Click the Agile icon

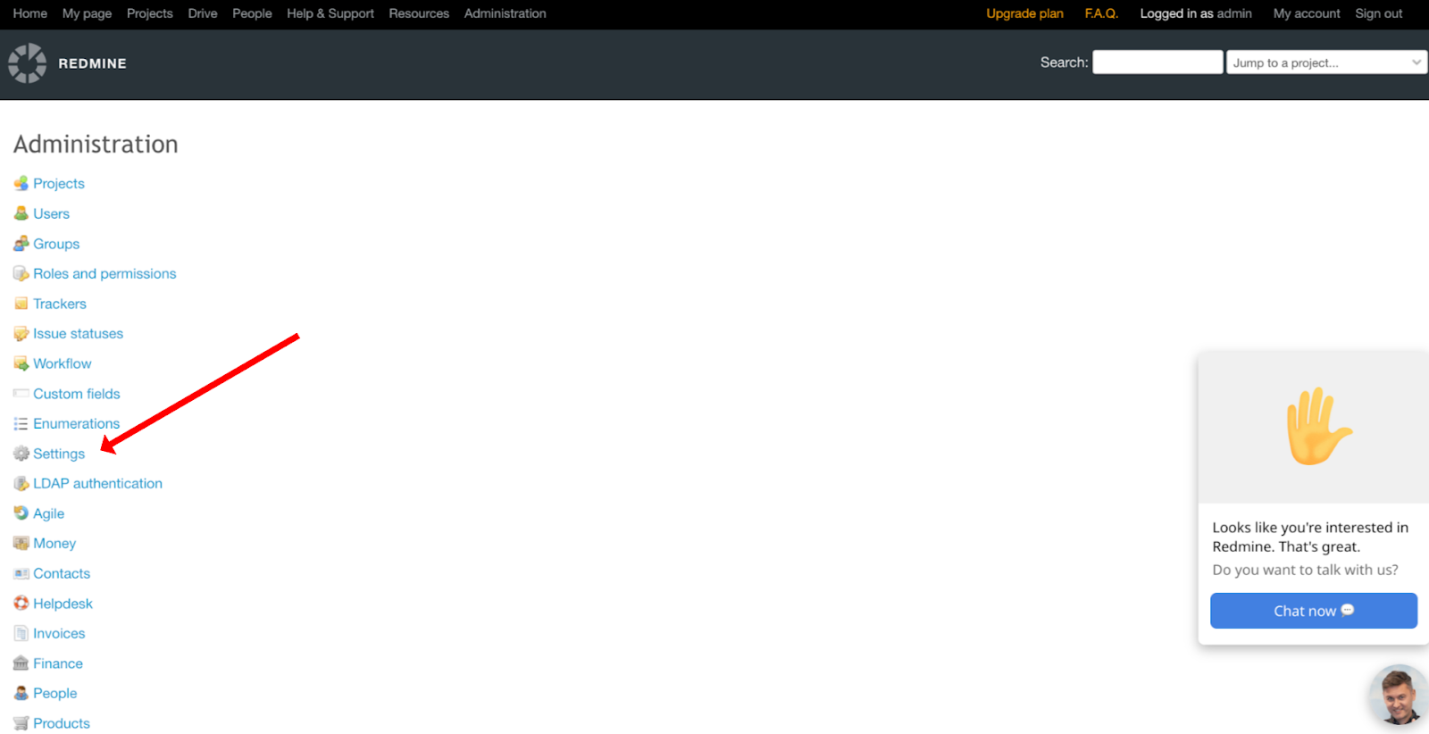pos(21,513)
